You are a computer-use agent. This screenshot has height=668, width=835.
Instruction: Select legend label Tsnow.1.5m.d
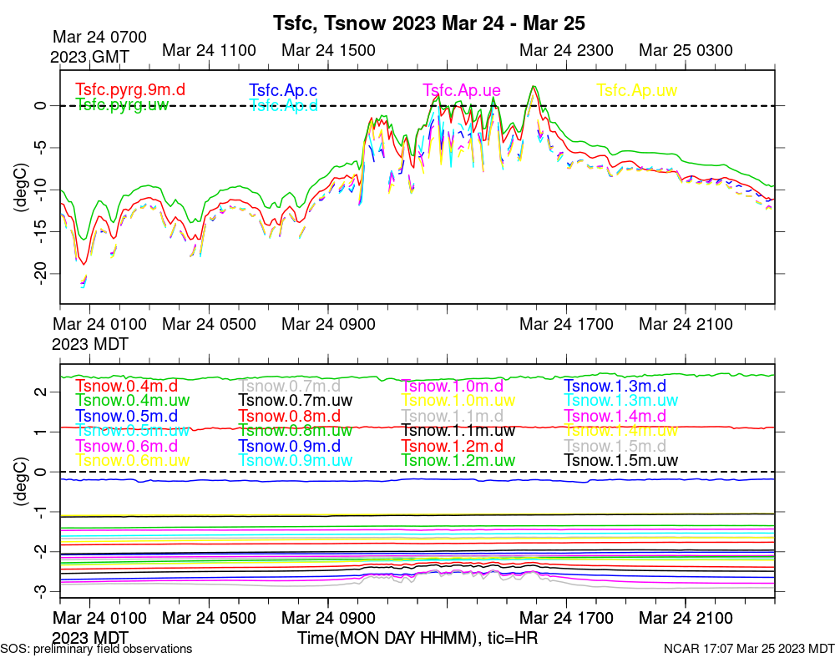pos(615,446)
